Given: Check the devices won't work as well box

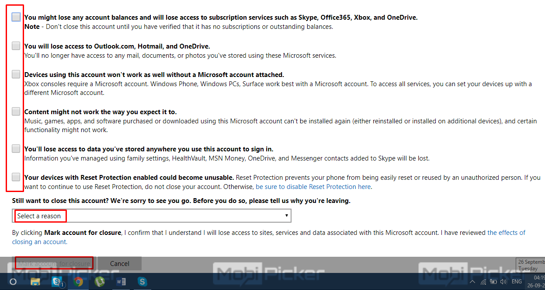Looking at the screenshot, I should point(16,74).
